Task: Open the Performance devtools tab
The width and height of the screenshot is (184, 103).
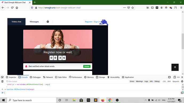Action: (75, 77)
